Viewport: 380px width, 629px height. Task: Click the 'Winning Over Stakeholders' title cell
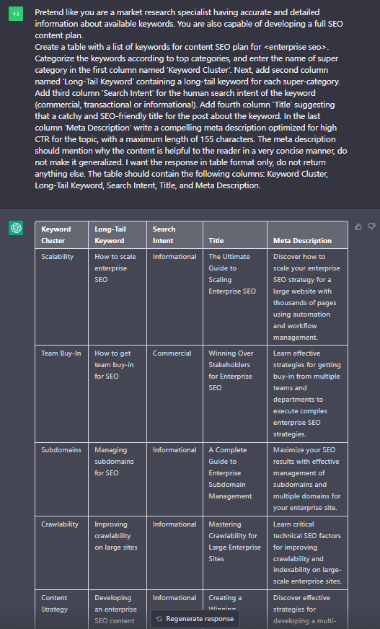point(235,394)
